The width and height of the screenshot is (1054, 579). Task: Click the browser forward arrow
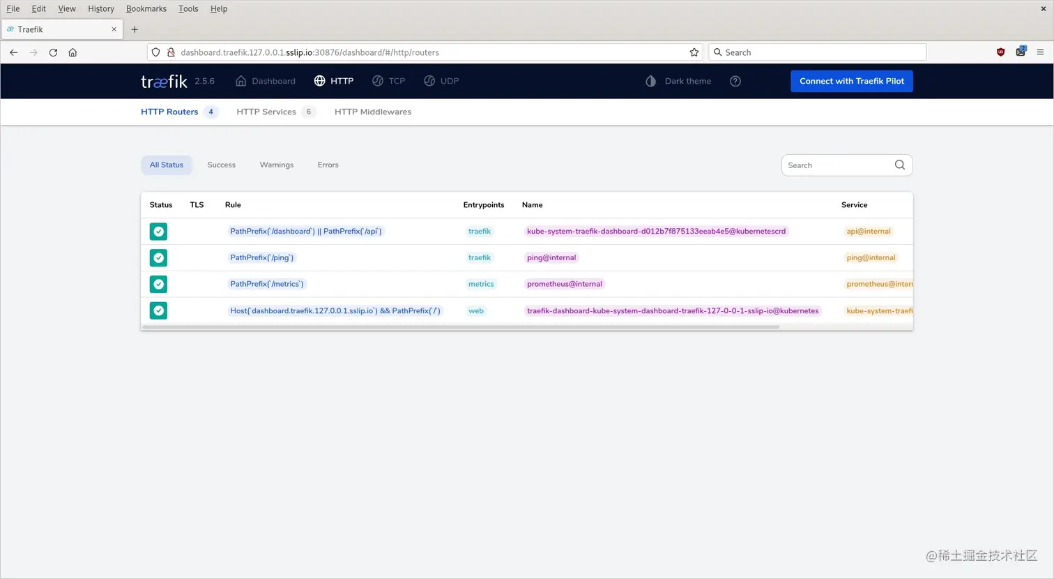[x=33, y=52]
